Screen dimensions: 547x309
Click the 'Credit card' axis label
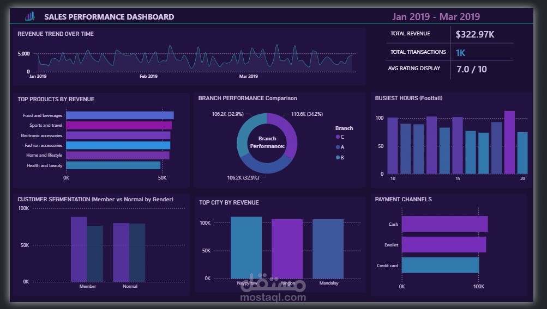pos(387,265)
